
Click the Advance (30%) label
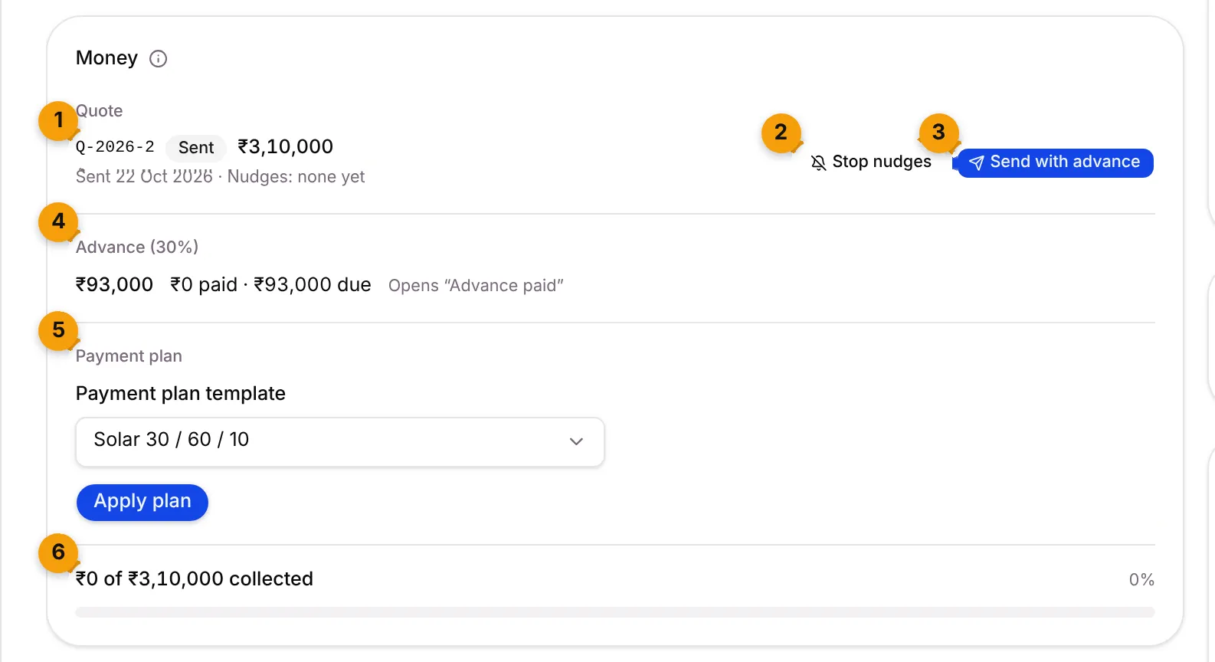(137, 247)
